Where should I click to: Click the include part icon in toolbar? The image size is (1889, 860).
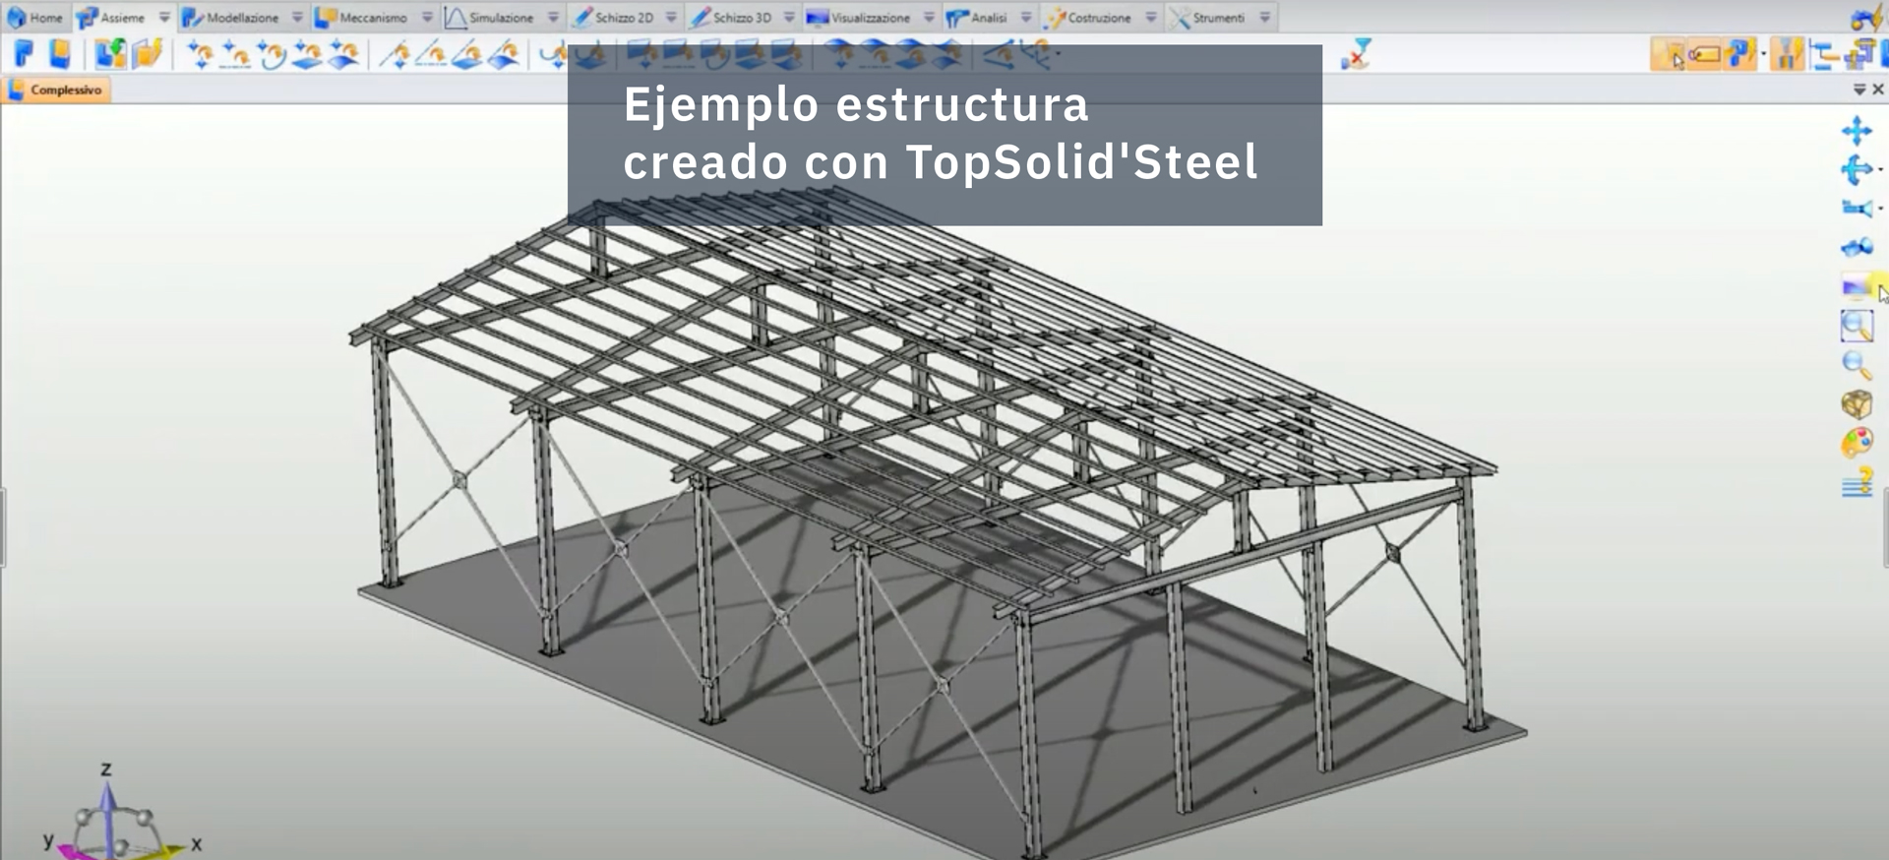(x=110, y=55)
